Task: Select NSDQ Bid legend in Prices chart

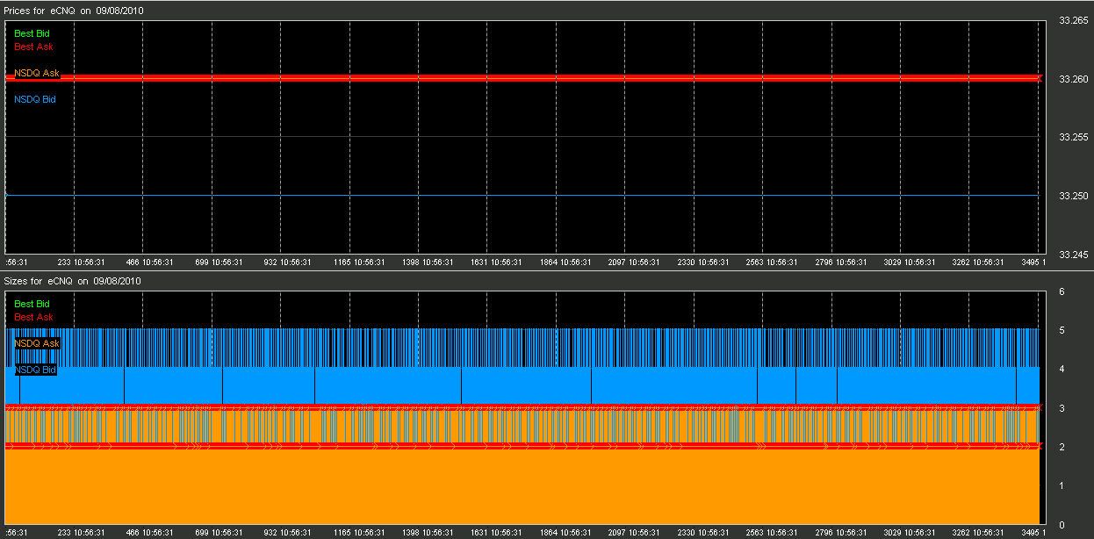Action: (35, 100)
